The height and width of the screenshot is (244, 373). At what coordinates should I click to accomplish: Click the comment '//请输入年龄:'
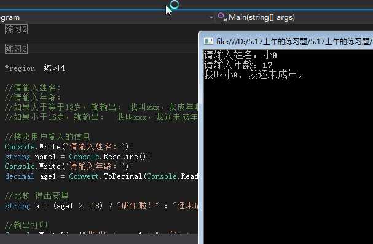click(33, 98)
